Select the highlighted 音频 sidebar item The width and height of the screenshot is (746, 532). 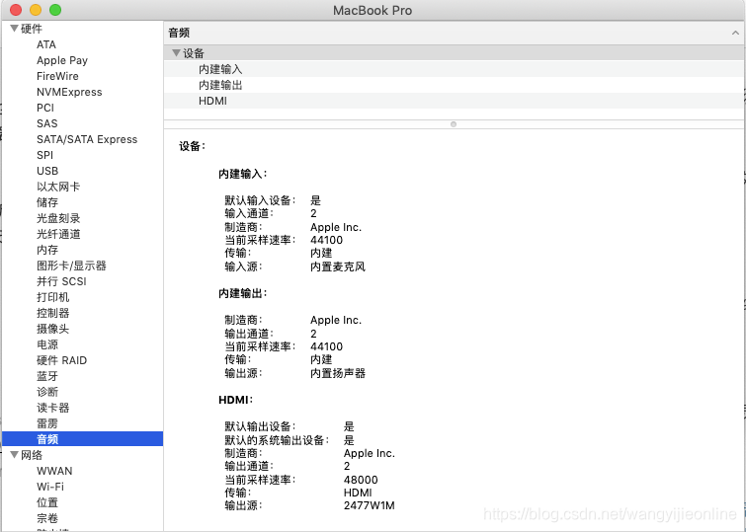(82, 439)
